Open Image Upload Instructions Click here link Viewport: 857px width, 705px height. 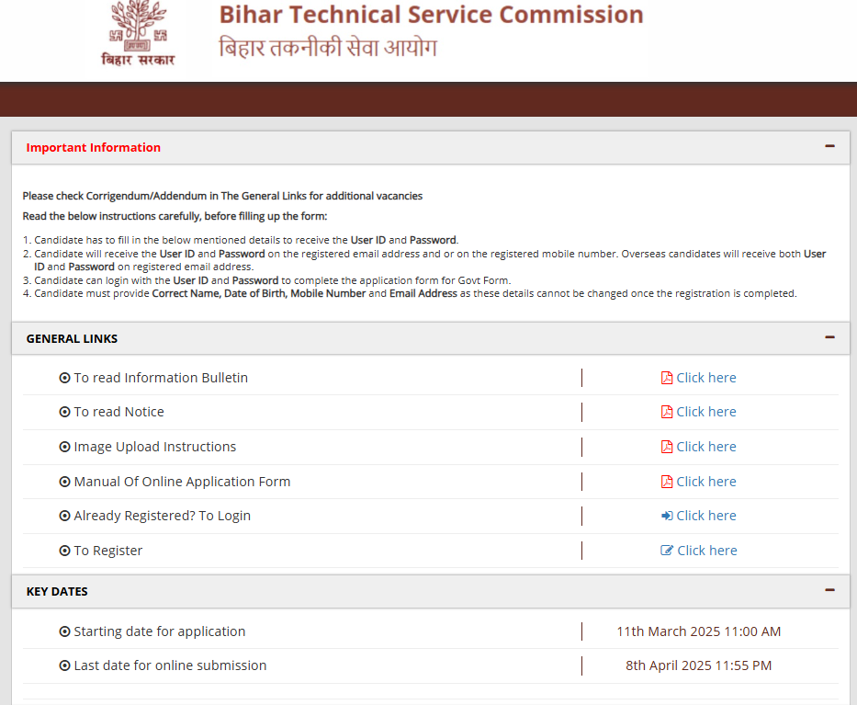706,447
